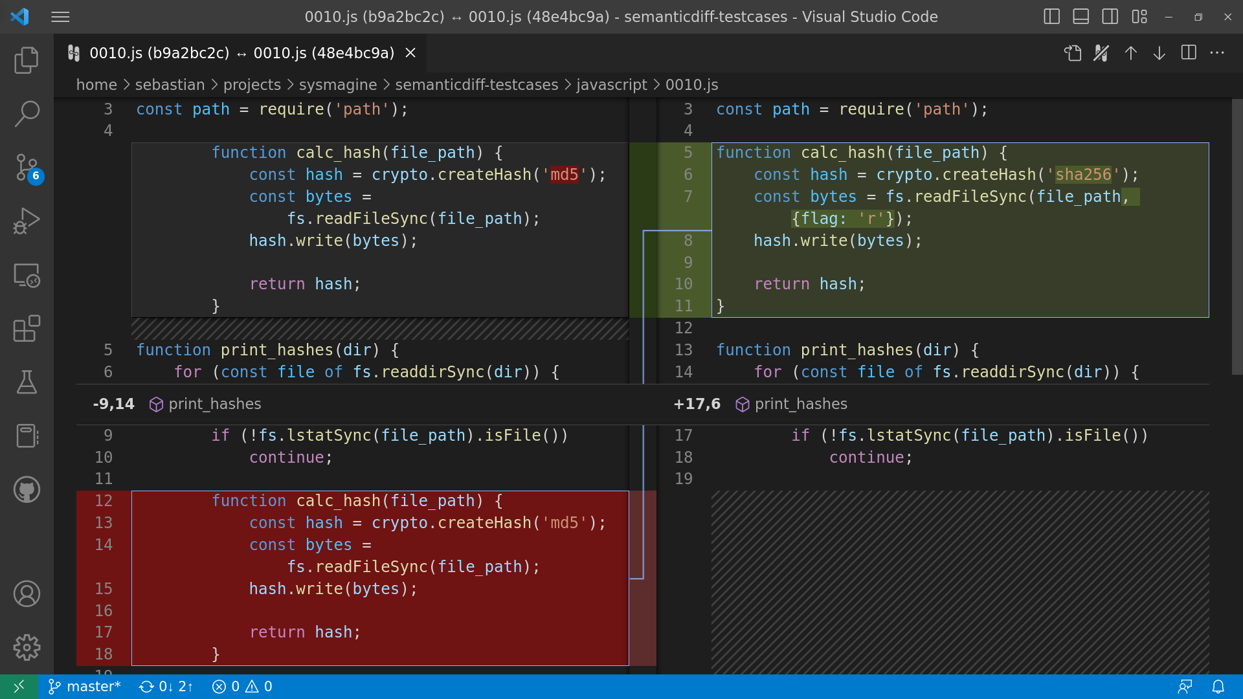Click semanticdiff-testcases in the breadcrumb
This screenshot has width=1243, height=699.
point(476,85)
